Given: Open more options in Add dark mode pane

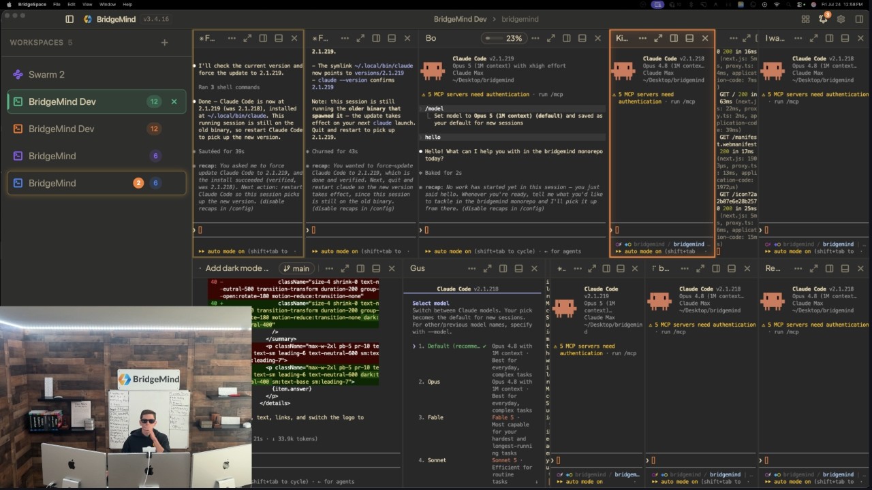Looking at the screenshot, I should click(x=329, y=268).
